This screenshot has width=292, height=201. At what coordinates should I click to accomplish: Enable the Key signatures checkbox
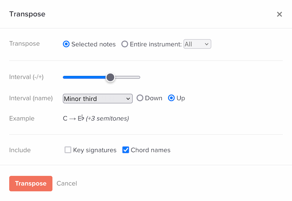pos(68,150)
